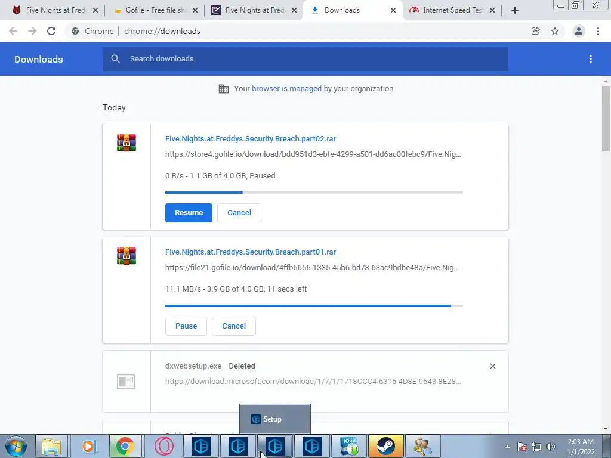The width and height of the screenshot is (611, 458).
Task: Click the part01.rar file21.gofile.io URL
Action: tap(312, 268)
